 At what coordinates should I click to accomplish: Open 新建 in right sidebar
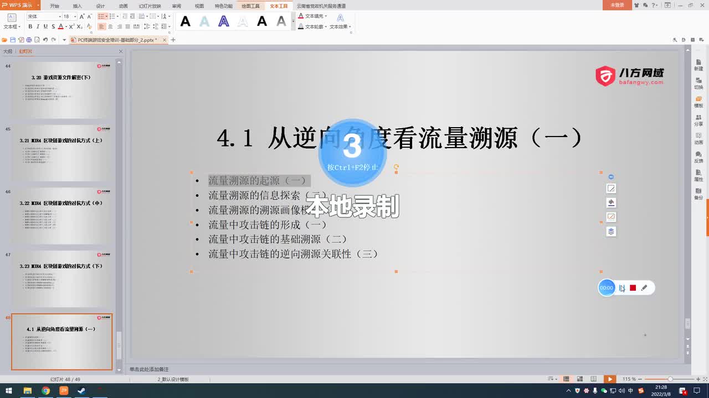(698, 65)
